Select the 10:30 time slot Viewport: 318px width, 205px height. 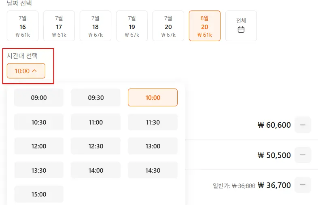(x=39, y=122)
